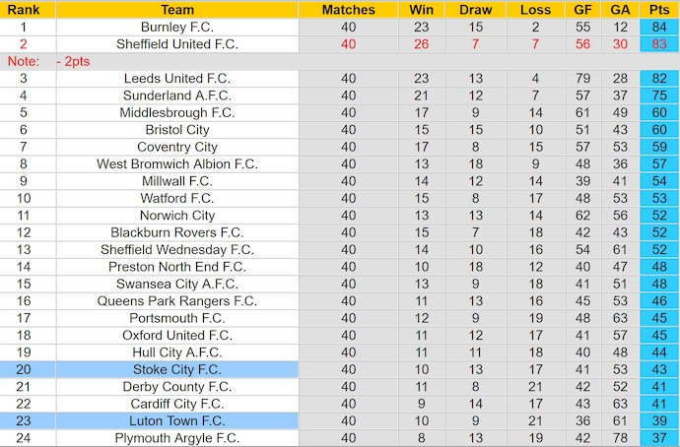Click Sheffield United's red 83 points cell
680x447 pixels.
tap(659, 44)
